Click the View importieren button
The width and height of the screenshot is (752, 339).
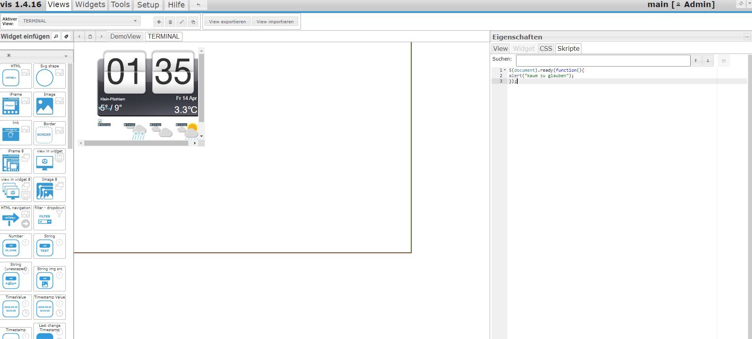275,22
